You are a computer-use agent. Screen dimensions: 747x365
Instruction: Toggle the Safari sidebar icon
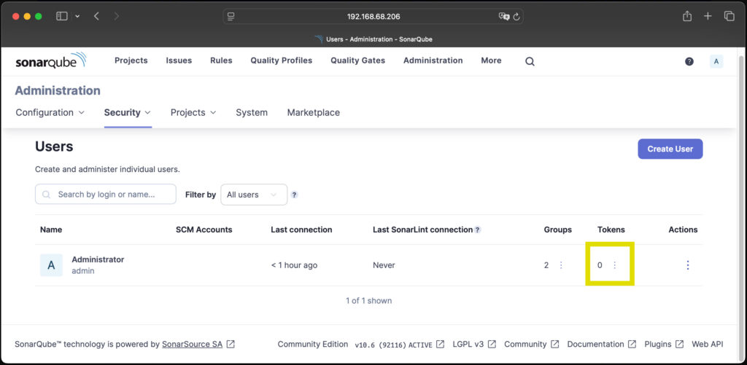click(62, 16)
